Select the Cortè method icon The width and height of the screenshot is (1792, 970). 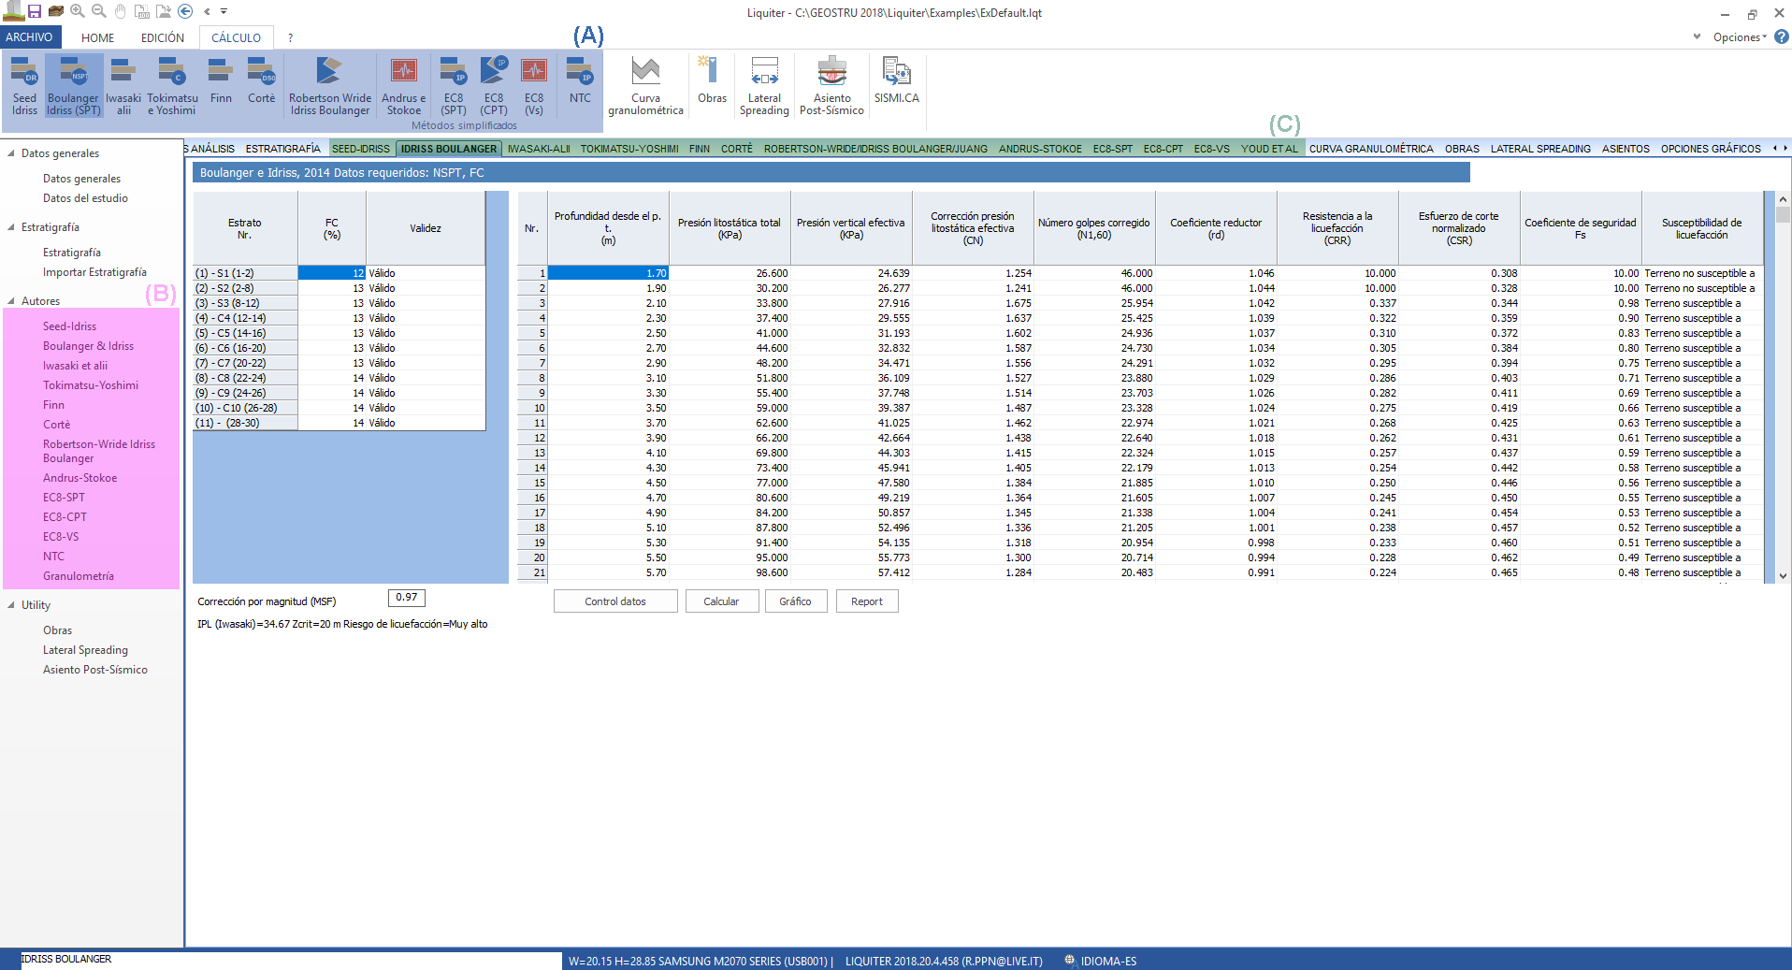coord(262,80)
